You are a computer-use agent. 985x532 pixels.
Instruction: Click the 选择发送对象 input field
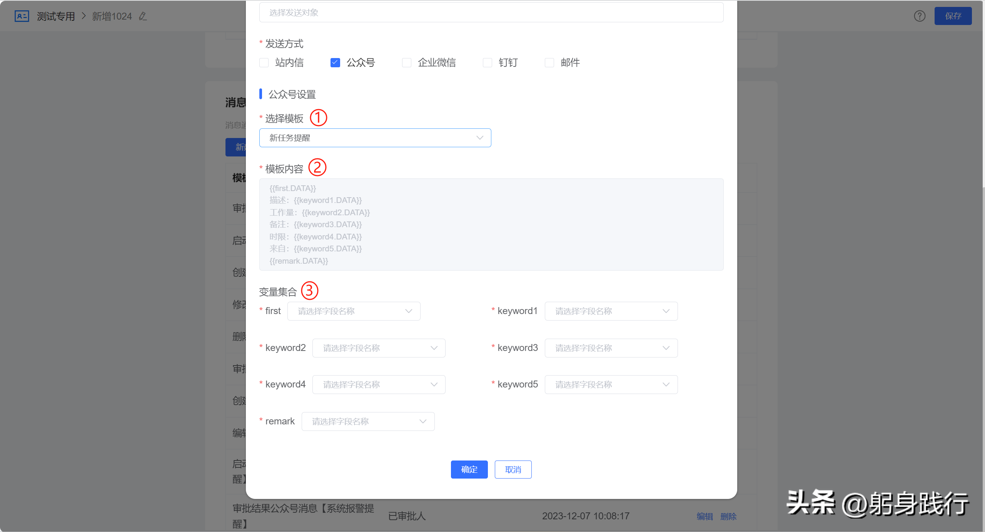point(491,13)
